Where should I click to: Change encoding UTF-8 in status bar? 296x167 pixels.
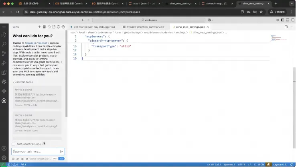(241, 165)
